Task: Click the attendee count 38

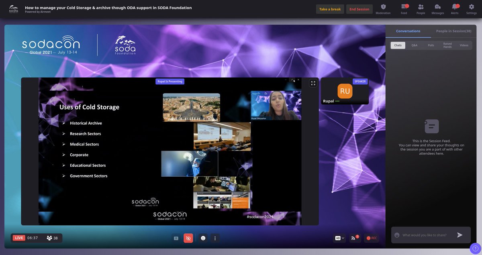Action: coord(52,238)
